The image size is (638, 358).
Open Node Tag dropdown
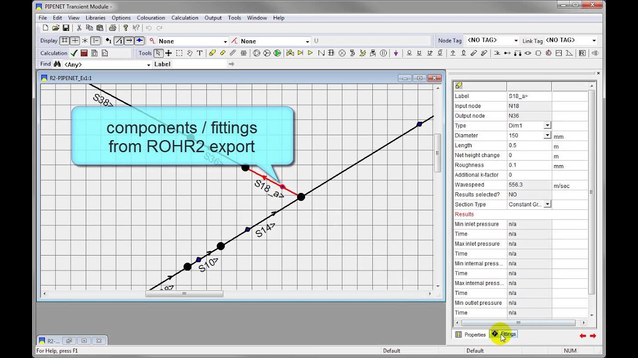516,40
